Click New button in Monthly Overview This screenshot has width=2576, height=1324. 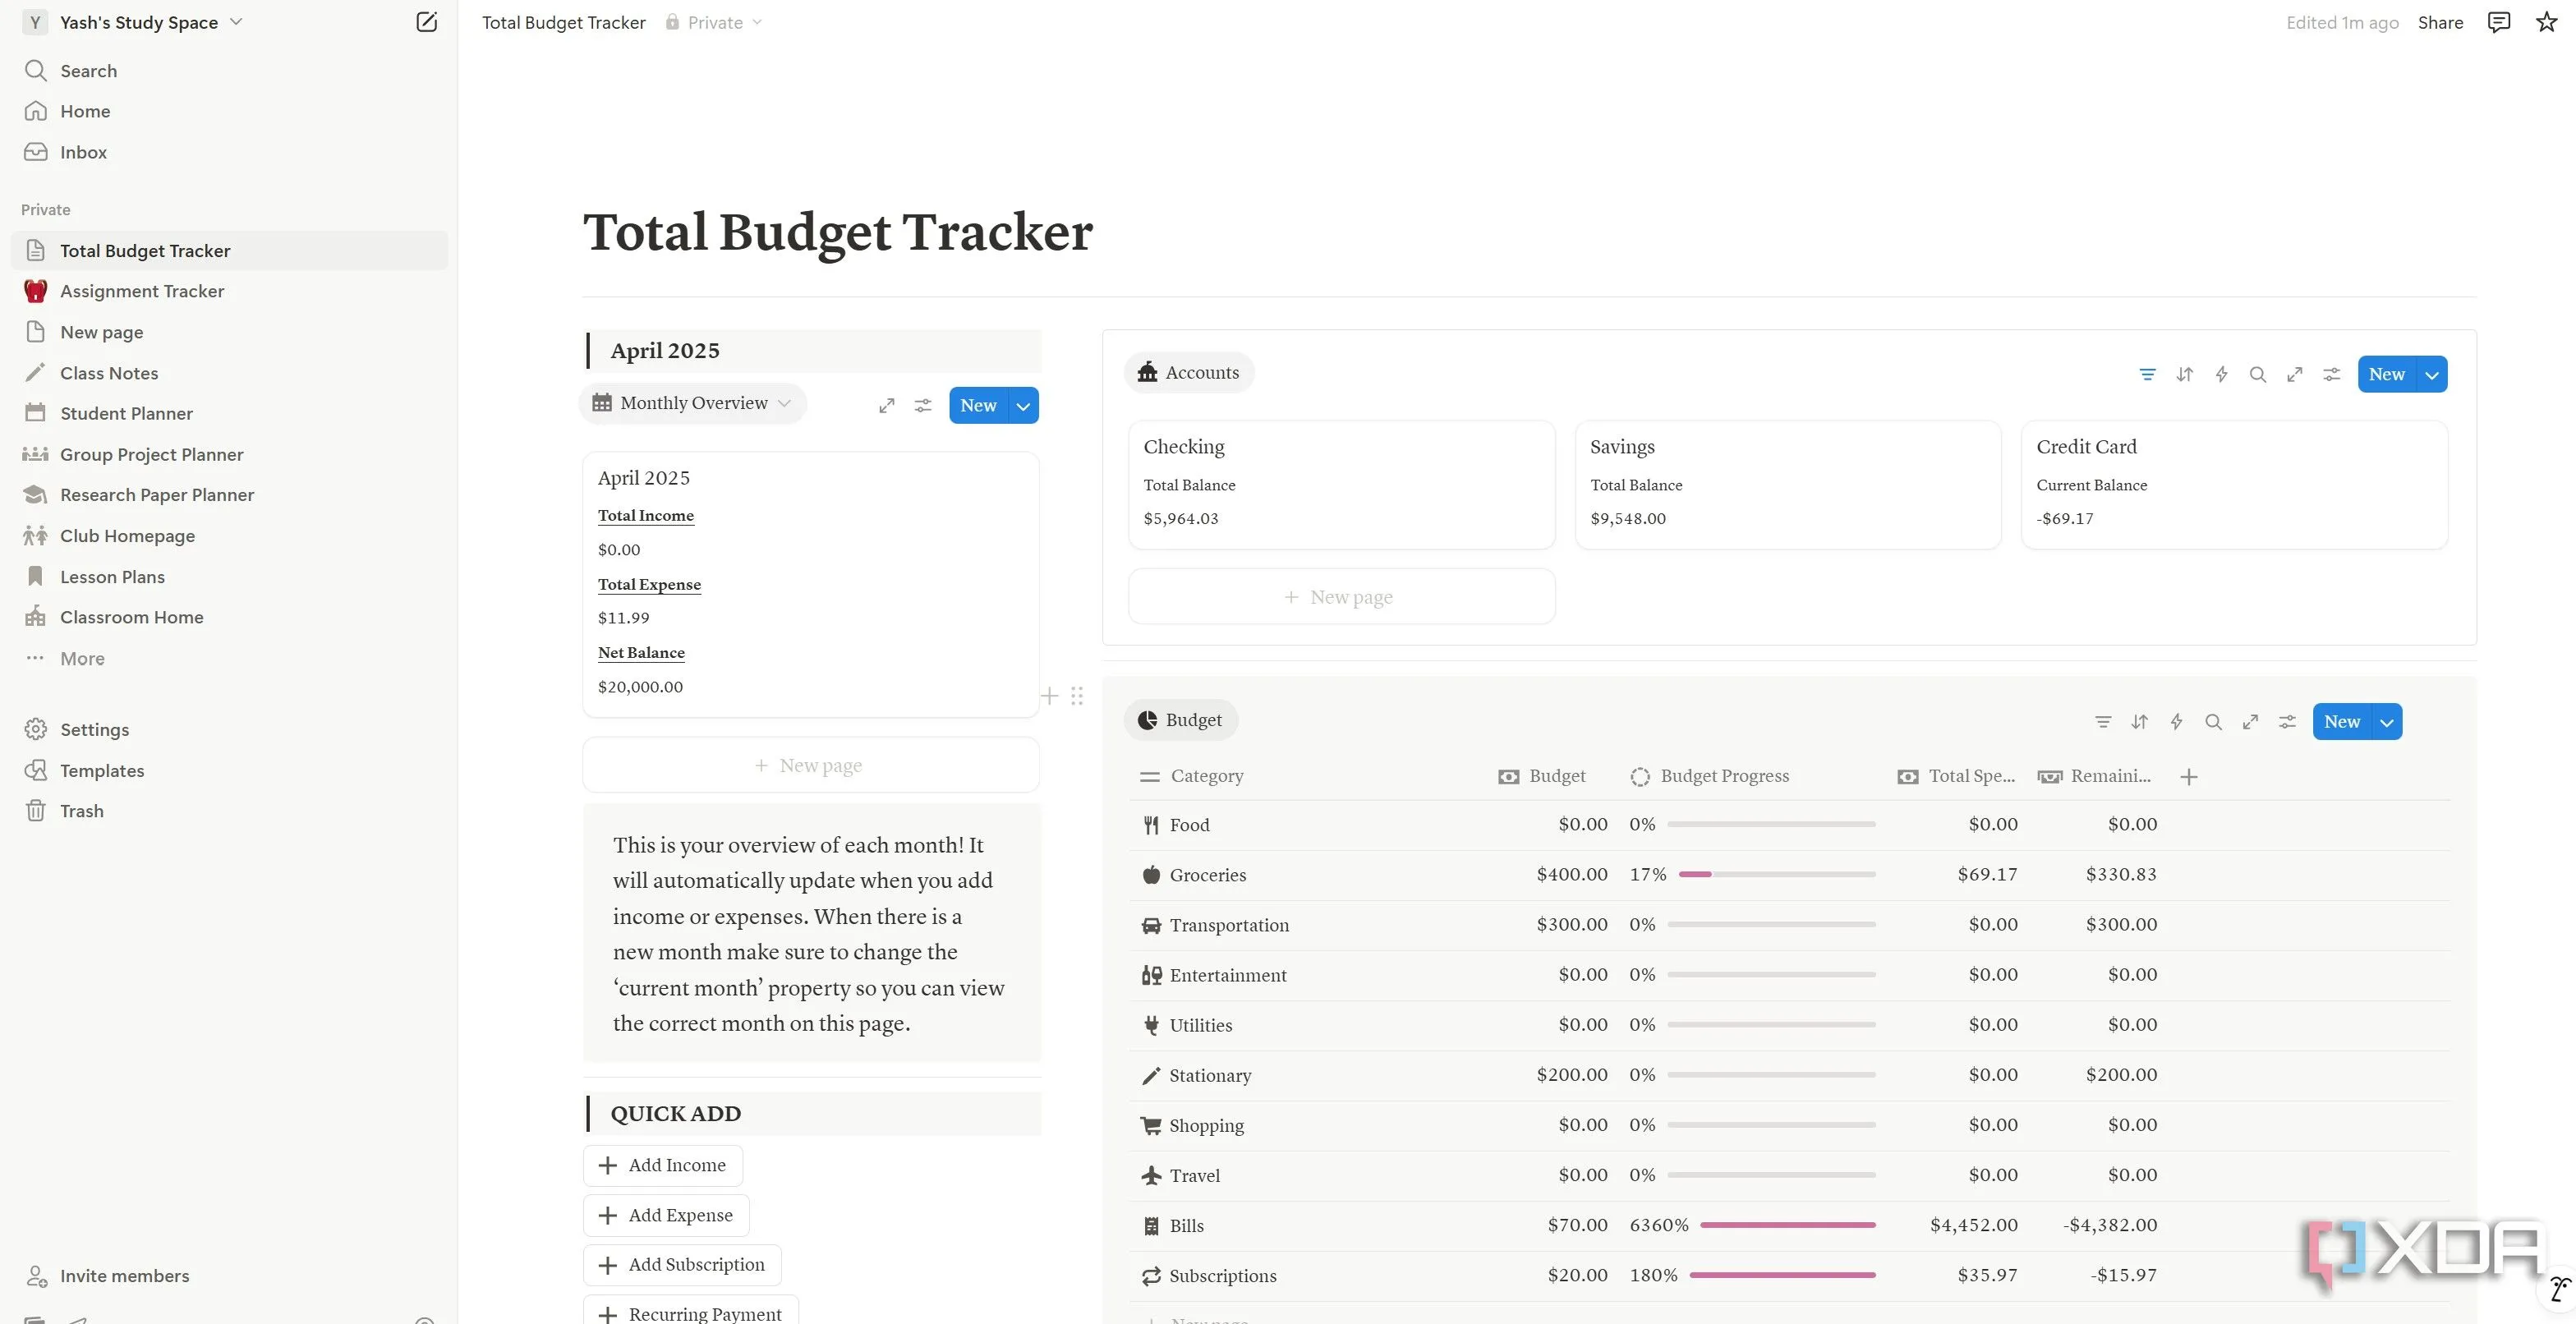click(978, 405)
